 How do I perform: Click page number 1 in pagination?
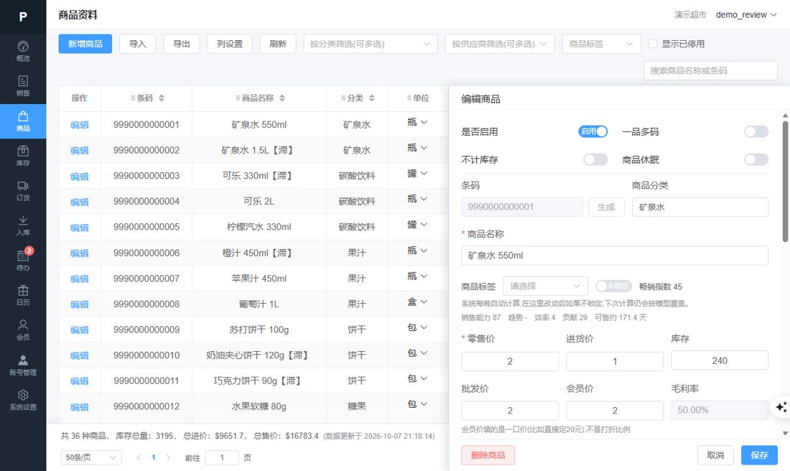pyautogui.click(x=154, y=457)
